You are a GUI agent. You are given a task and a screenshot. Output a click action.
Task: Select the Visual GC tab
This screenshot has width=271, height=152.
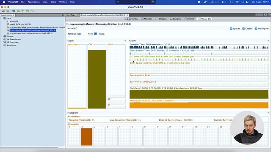click(205, 19)
